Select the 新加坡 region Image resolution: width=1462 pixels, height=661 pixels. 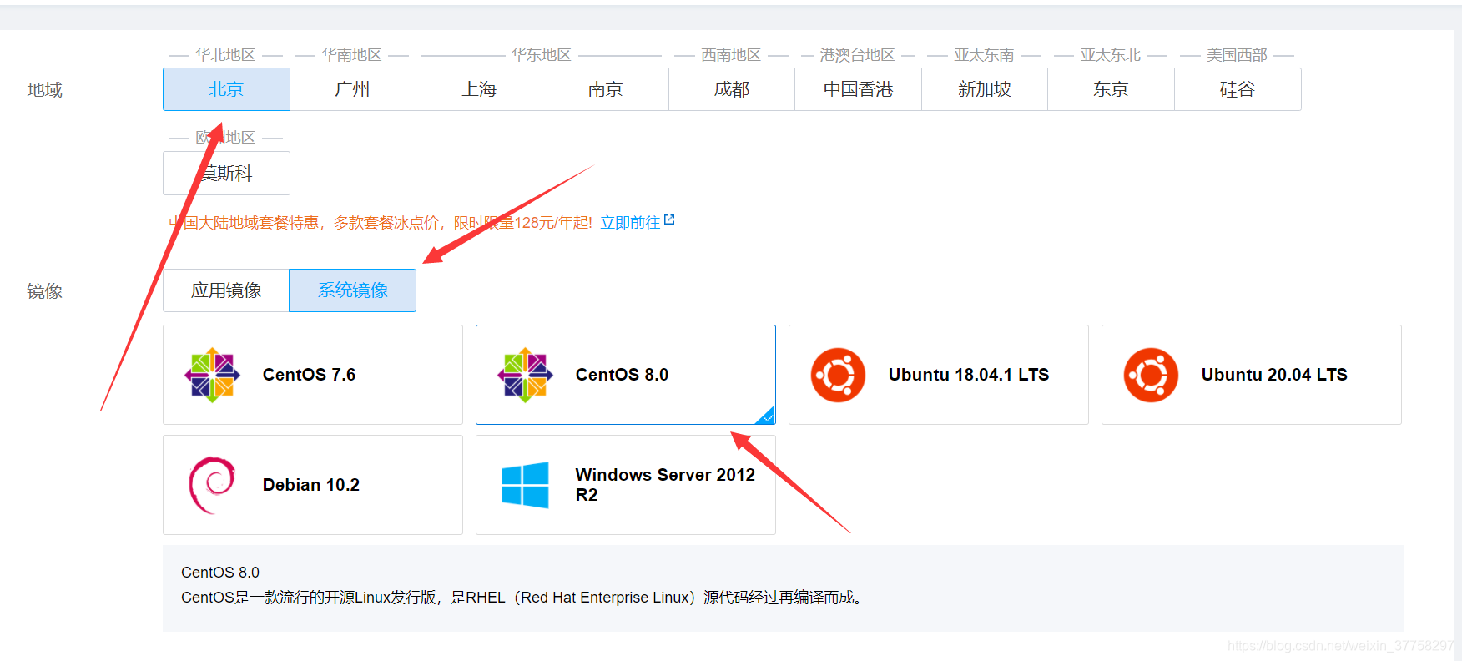pyautogui.click(x=985, y=89)
